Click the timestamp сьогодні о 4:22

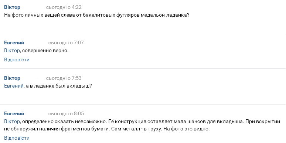(64, 7)
